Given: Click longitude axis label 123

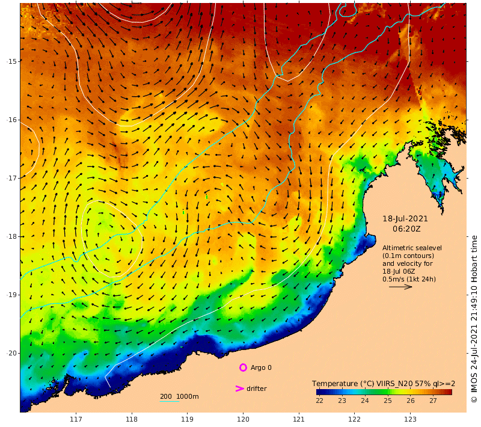Looking at the screenshot, I should [x=410, y=419].
